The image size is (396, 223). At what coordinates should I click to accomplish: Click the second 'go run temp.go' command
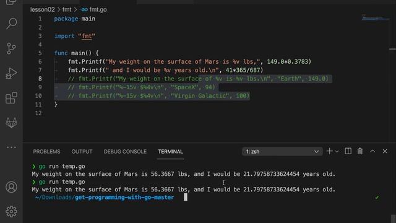pos(62,181)
